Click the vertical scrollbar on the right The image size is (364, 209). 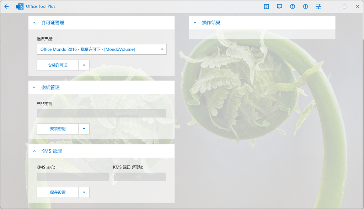pos(363,26)
